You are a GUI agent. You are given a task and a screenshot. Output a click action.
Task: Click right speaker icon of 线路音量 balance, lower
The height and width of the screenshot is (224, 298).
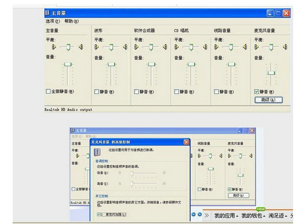pyautogui.click(x=221, y=156)
